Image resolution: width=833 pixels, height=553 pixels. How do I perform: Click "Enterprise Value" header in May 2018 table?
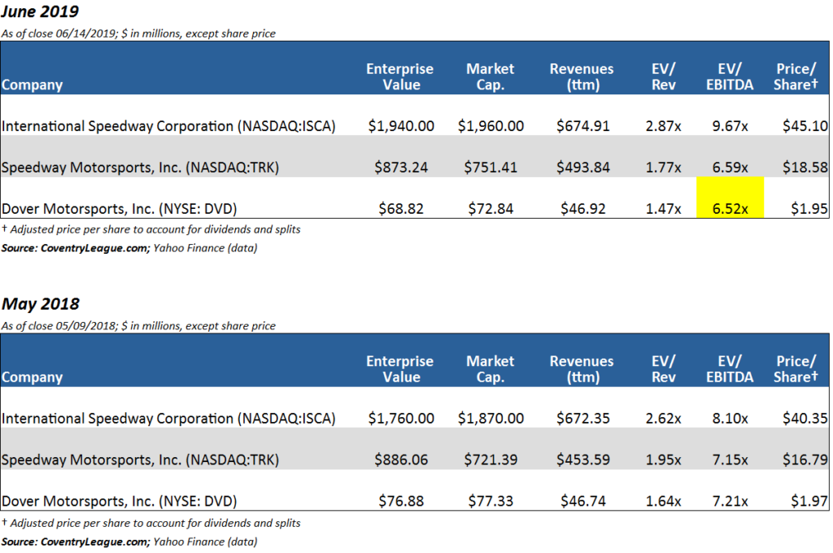(400, 369)
